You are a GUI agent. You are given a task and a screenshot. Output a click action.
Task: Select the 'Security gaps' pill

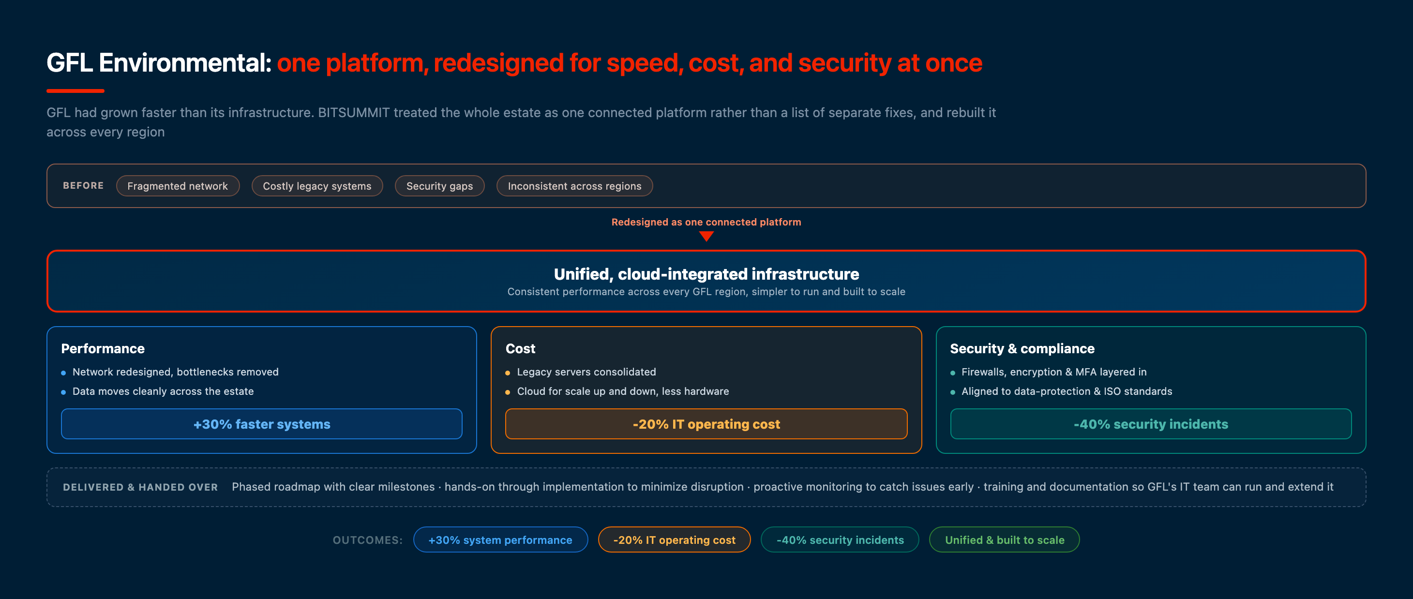[x=439, y=186]
